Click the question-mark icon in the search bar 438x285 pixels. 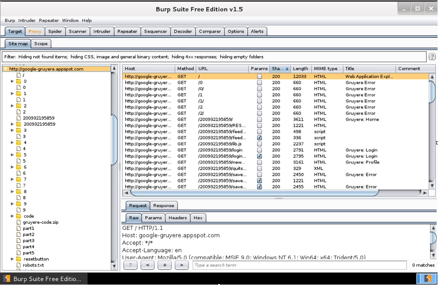[x=130, y=265]
